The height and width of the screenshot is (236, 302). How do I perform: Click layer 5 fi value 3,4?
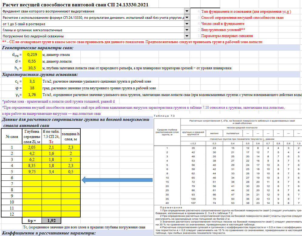coord(51,171)
